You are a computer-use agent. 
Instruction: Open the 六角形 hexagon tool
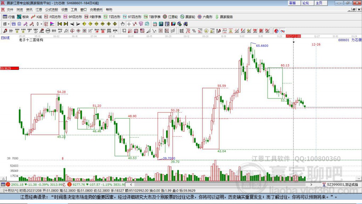205,17
